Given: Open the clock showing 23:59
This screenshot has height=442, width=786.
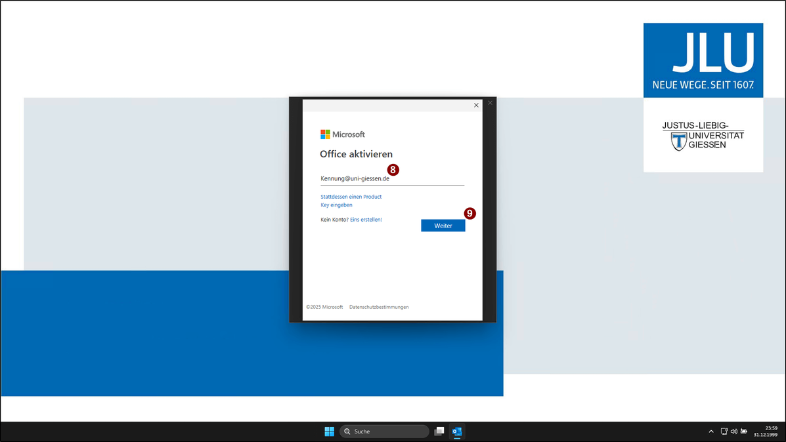Looking at the screenshot, I should tap(766, 432).
